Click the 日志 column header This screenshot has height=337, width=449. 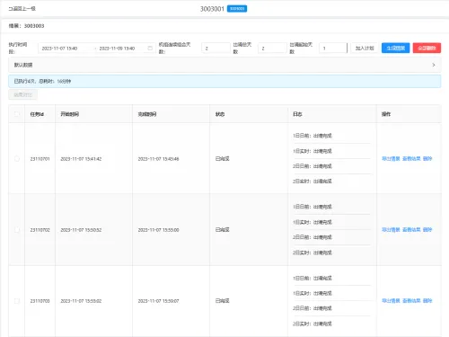(297, 114)
